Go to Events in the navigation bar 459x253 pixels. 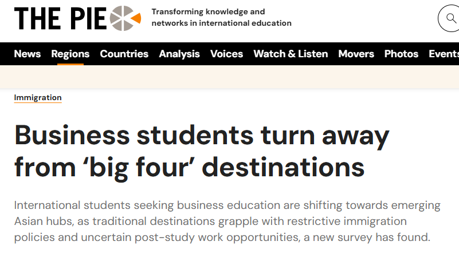[x=444, y=54]
